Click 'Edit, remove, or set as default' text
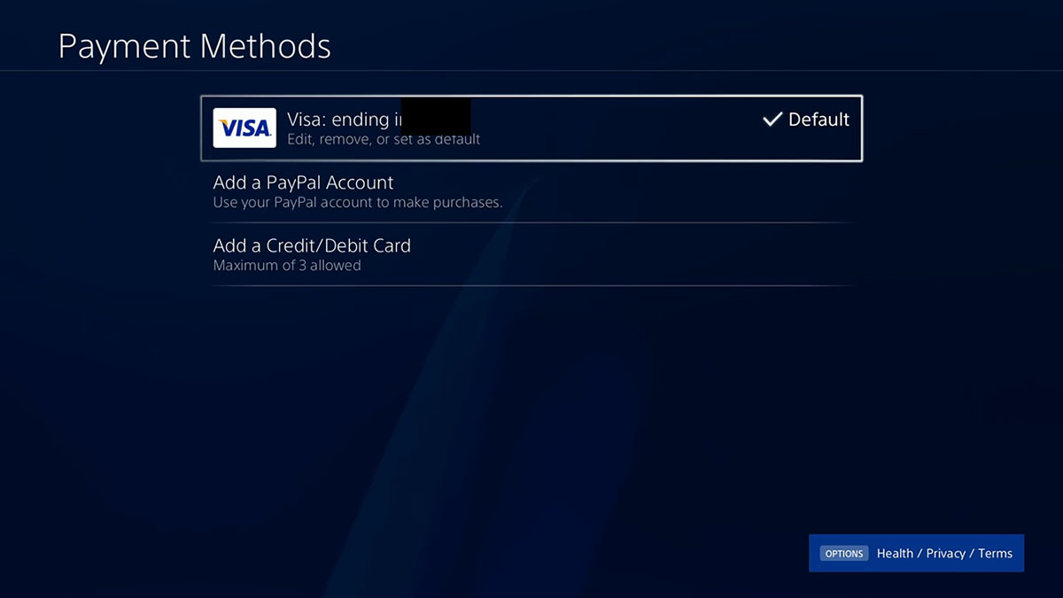The image size is (1063, 598). pos(384,139)
